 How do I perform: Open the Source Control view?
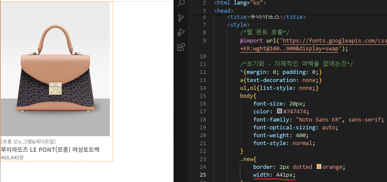point(181,18)
